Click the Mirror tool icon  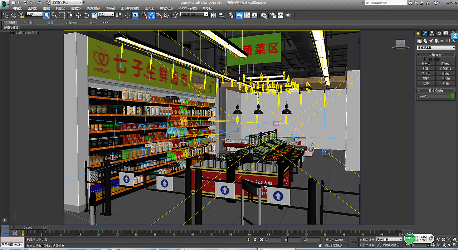(x=214, y=15)
